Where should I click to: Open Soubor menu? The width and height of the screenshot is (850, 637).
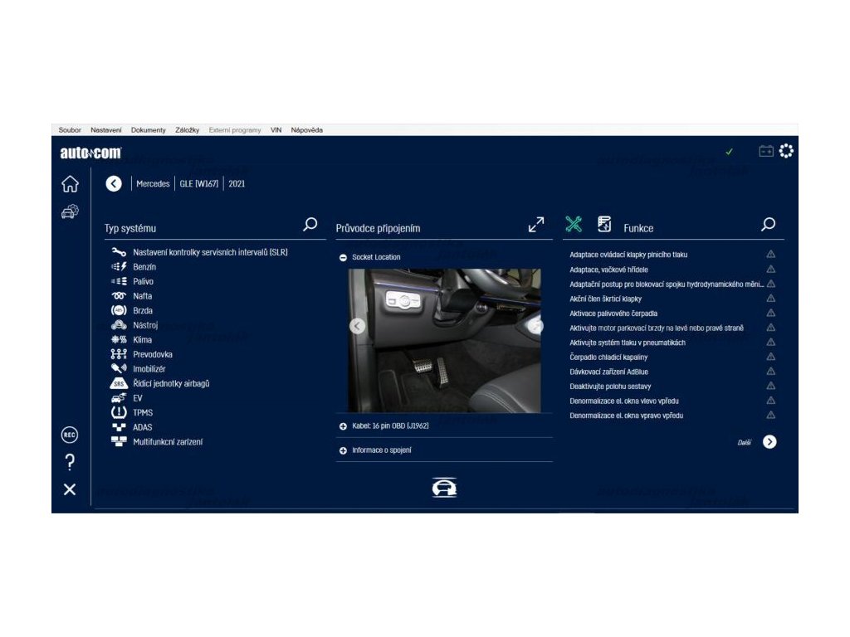(70, 130)
